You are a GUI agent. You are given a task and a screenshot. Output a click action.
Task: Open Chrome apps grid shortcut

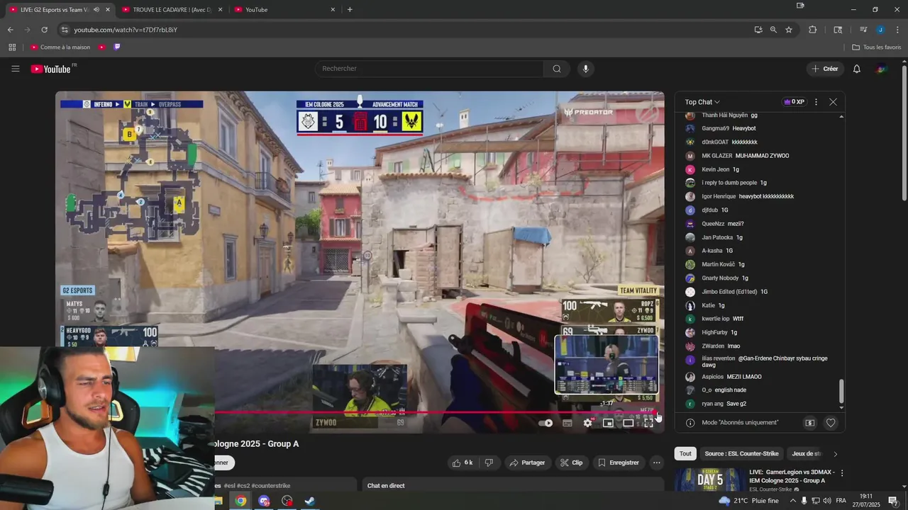click(x=12, y=47)
